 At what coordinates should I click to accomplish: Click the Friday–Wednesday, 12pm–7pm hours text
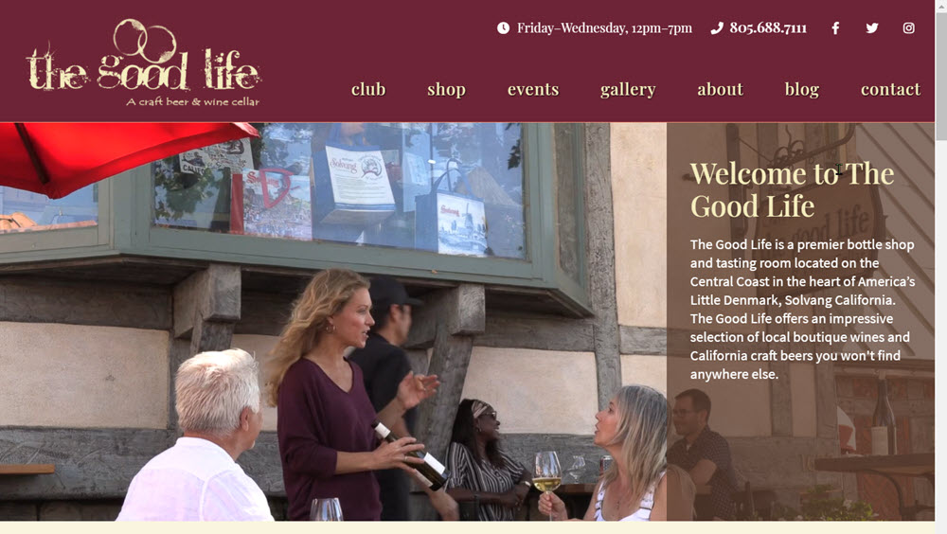(x=604, y=27)
